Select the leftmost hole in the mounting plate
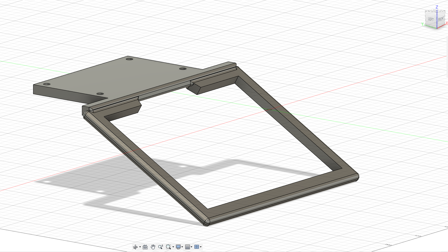 [x=47, y=84]
